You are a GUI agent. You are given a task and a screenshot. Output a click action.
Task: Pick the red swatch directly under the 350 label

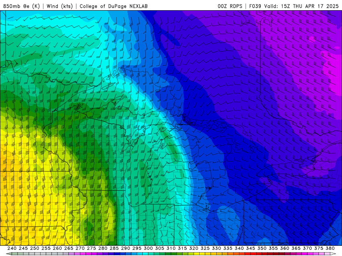265,254
